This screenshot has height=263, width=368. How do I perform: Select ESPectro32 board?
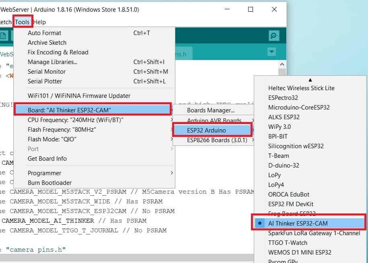(310, 97)
